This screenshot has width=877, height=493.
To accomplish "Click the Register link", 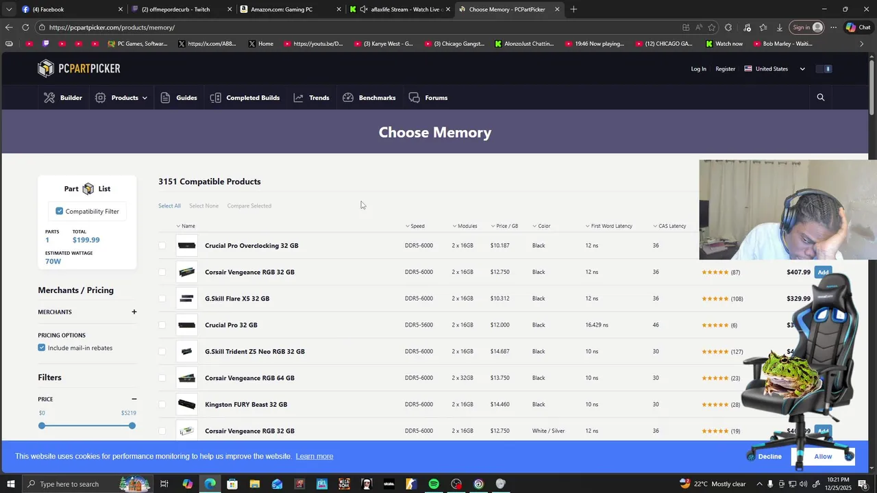I will pos(725,69).
